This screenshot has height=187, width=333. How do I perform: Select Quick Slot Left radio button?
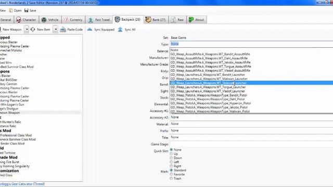pyautogui.click(x=171, y=162)
